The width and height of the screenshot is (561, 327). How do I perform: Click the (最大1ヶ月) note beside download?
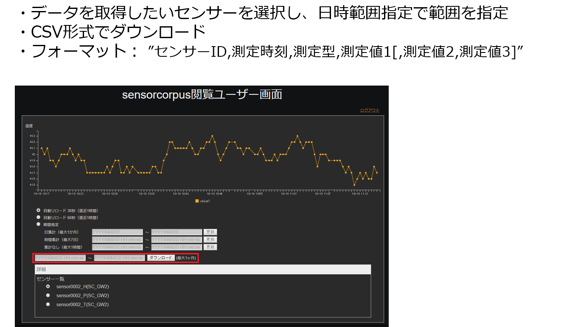[186, 258]
